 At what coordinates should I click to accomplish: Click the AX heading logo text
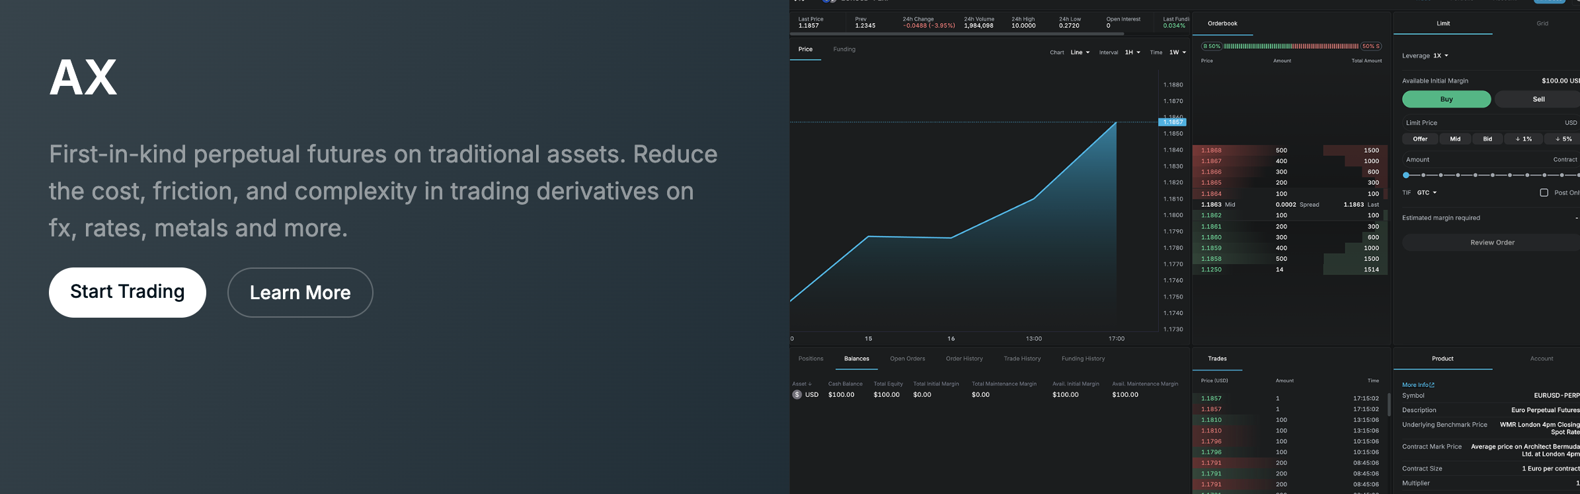[x=83, y=78]
